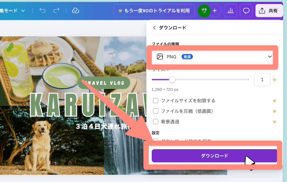Open the analytics bar chart icon
This screenshot has width=287, height=182.
[230, 11]
